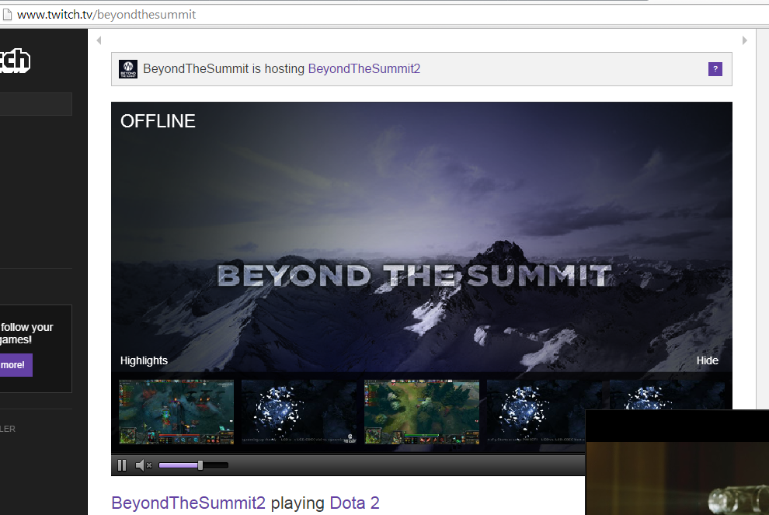Screen dimensions: 769x515
Task: Open third highlight thumbnail showing green map
Action: coord(422,412)
